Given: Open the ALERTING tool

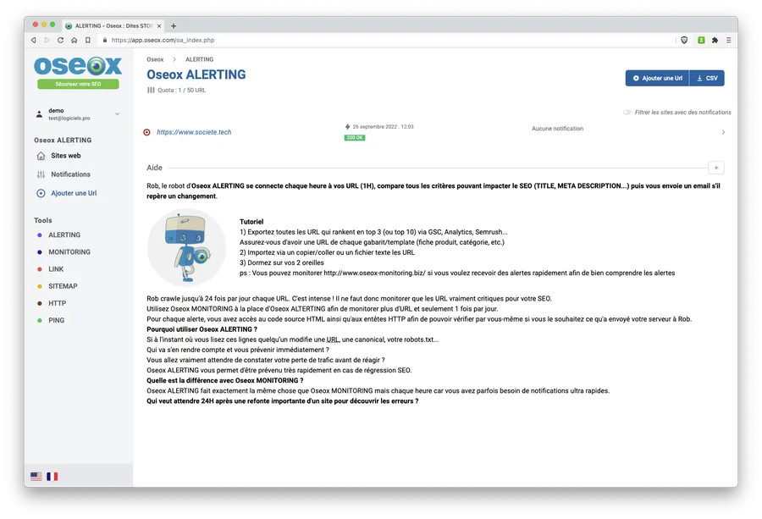Looking at the screenshot, I should point(64,235).
